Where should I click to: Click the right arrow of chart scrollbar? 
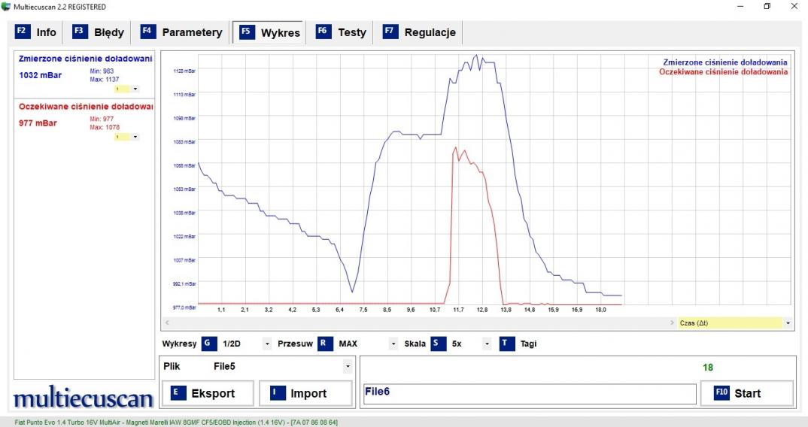coord(672,323)
